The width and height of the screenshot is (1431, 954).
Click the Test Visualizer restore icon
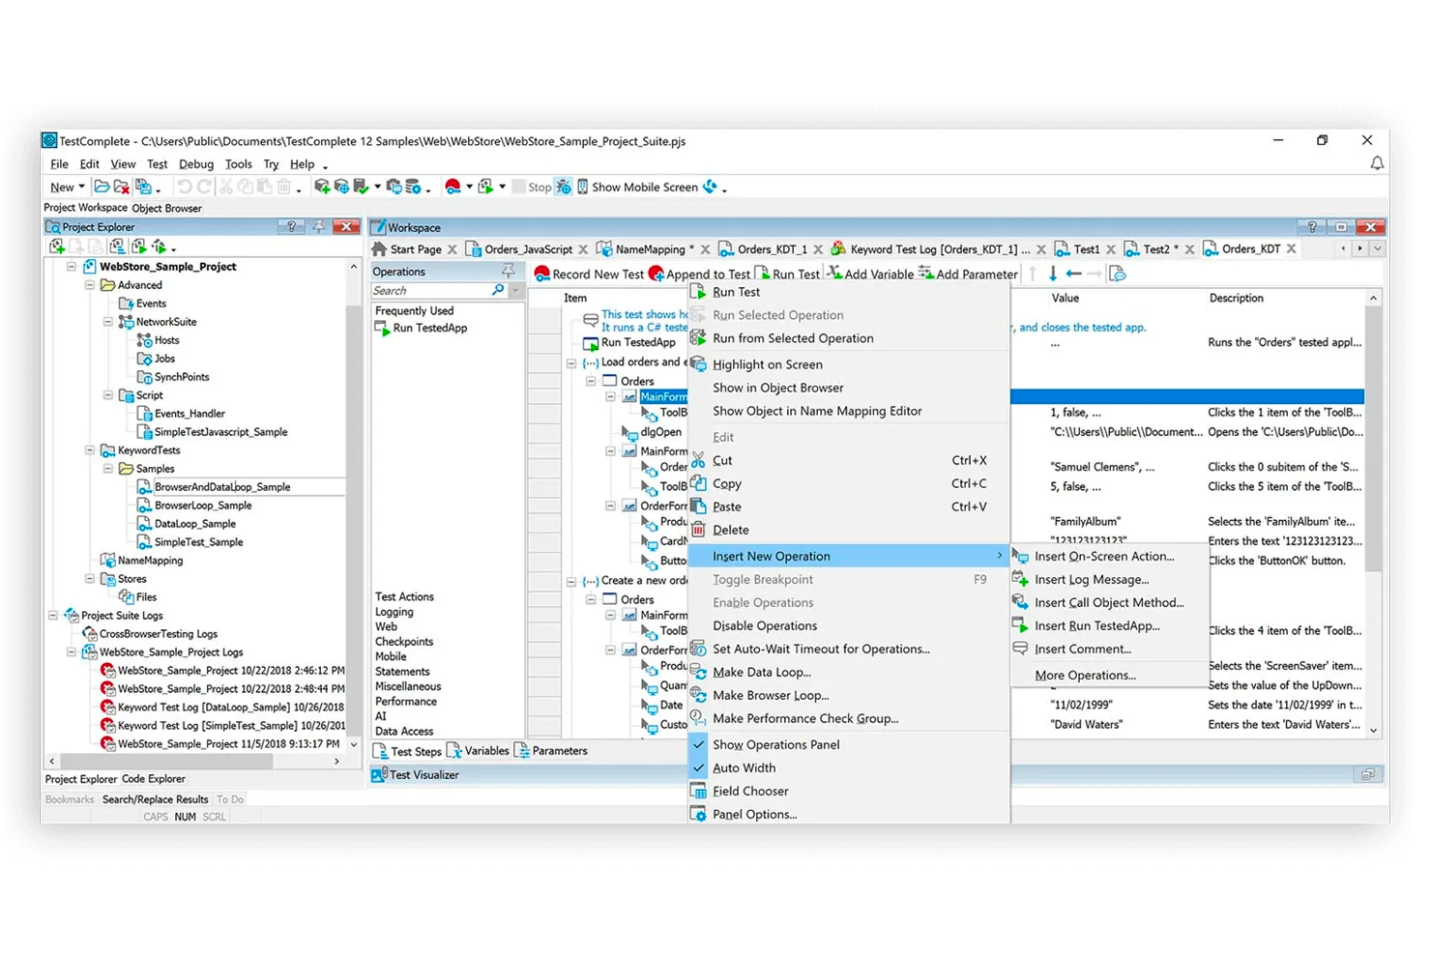[x=1367, y=774]
